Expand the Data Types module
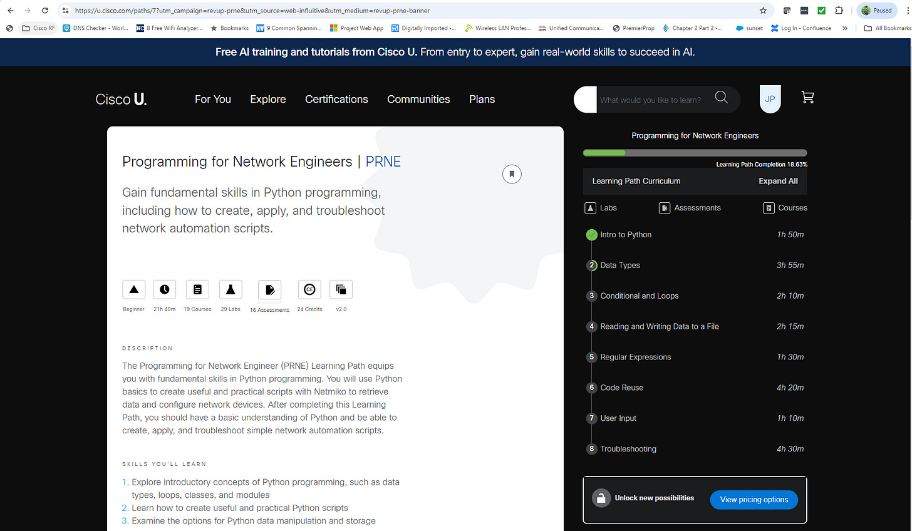 click(695, 265)
